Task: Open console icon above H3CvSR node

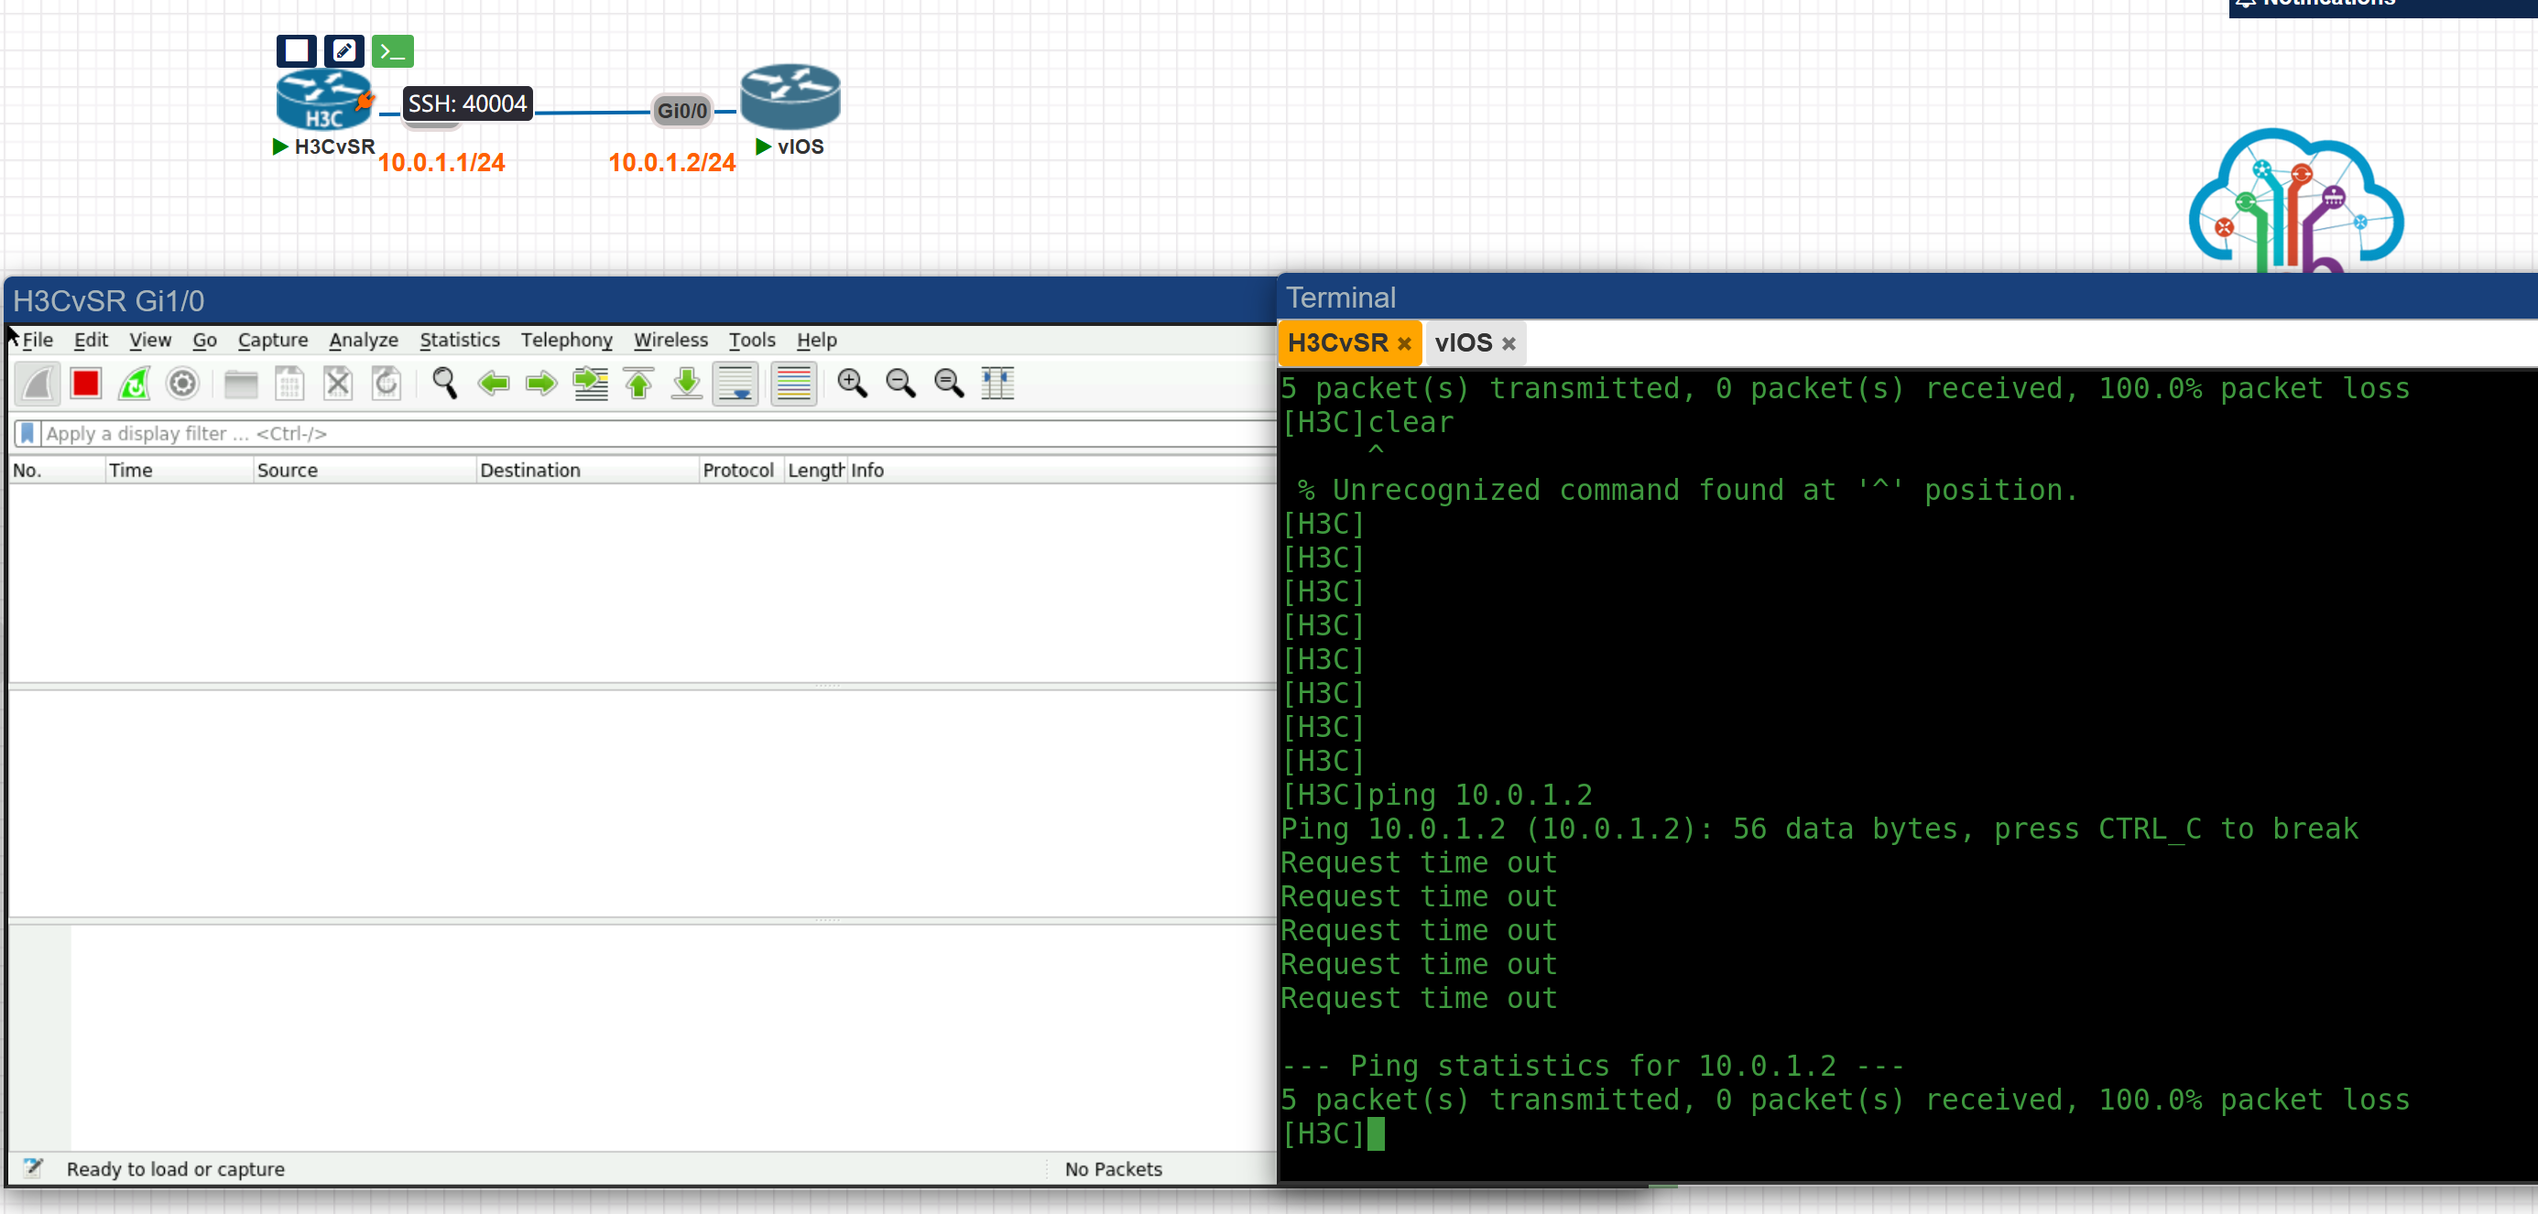Action: pyautogui.click(x=392, y=51)
